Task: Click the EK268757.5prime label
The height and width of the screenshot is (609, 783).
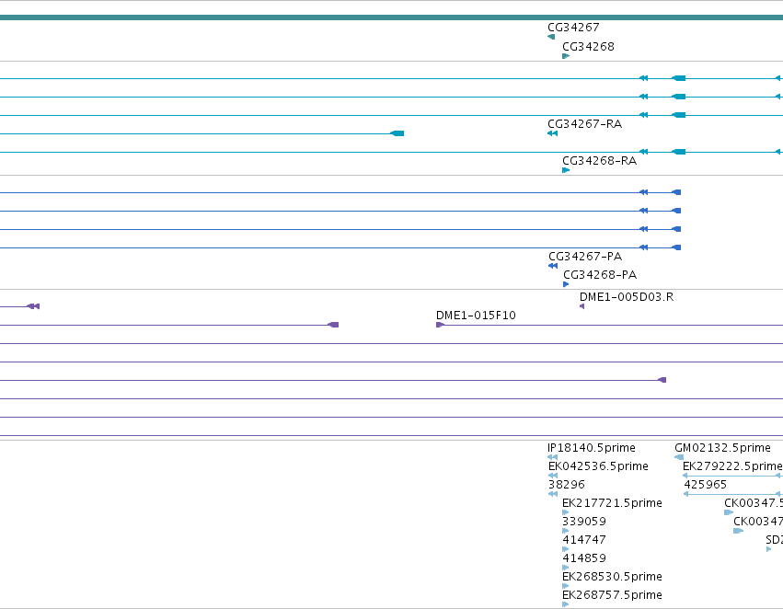Action: point(612,595)
